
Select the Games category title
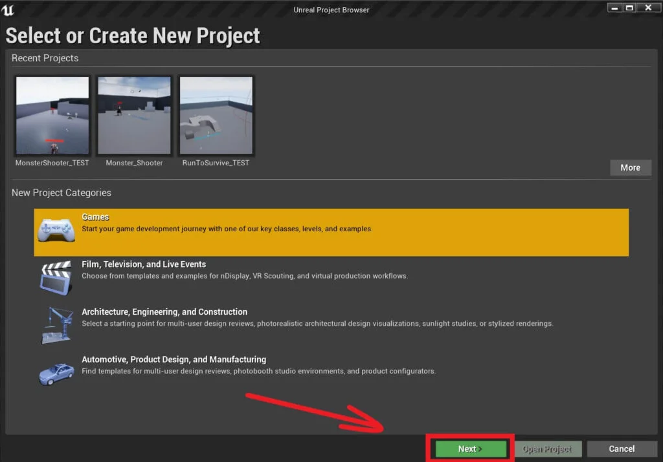(x=95, y=217)
